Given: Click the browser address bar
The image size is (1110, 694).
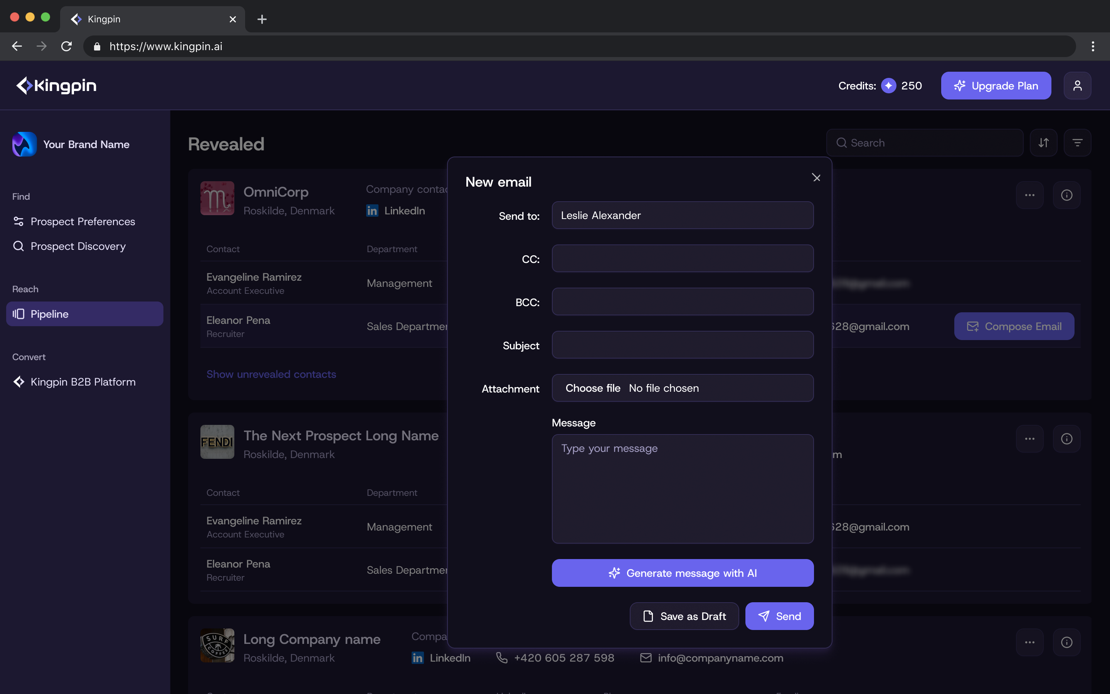Looking at the screenshot, I should (x=579, y=46).
